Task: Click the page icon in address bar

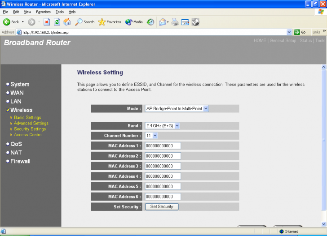Action: pyautogui.click(x=19, y=32)
